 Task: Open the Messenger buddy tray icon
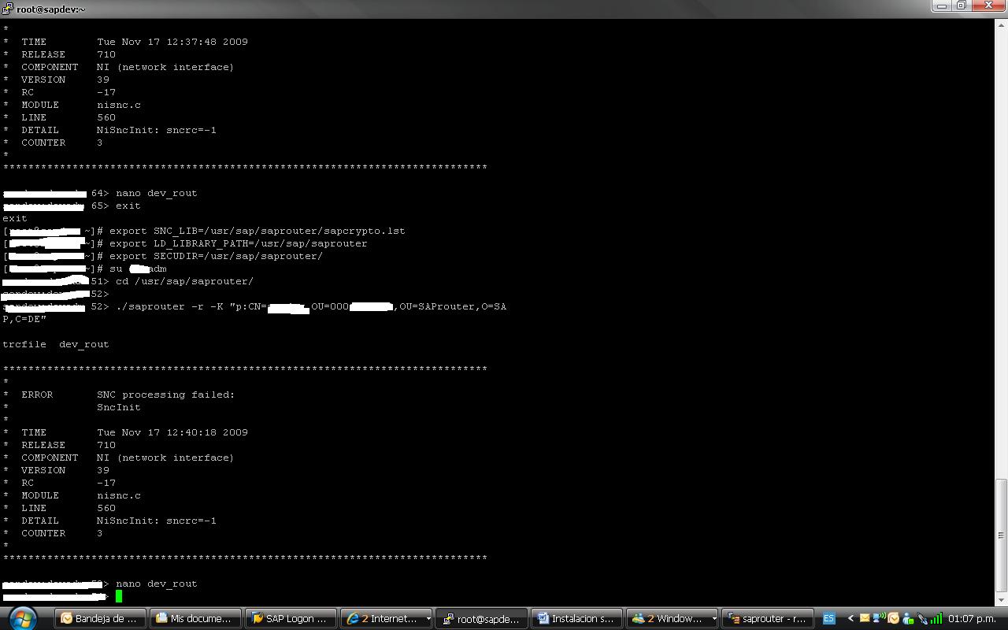click(907, 618)
